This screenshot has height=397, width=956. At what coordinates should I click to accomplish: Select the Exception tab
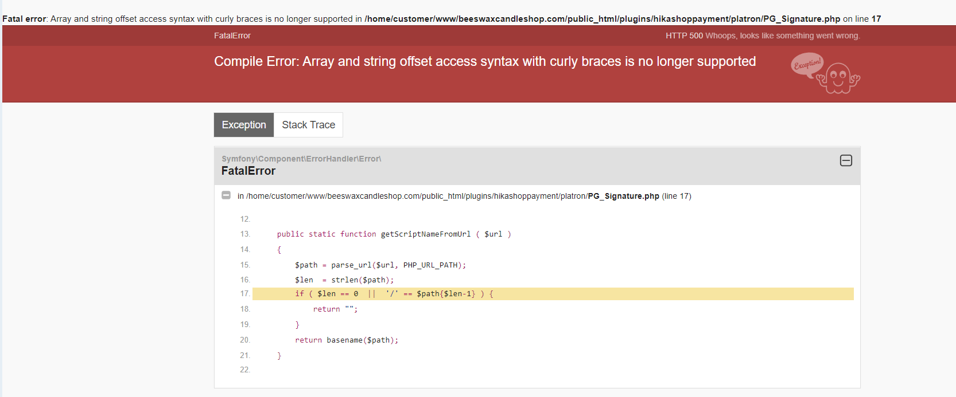[244, 125]
